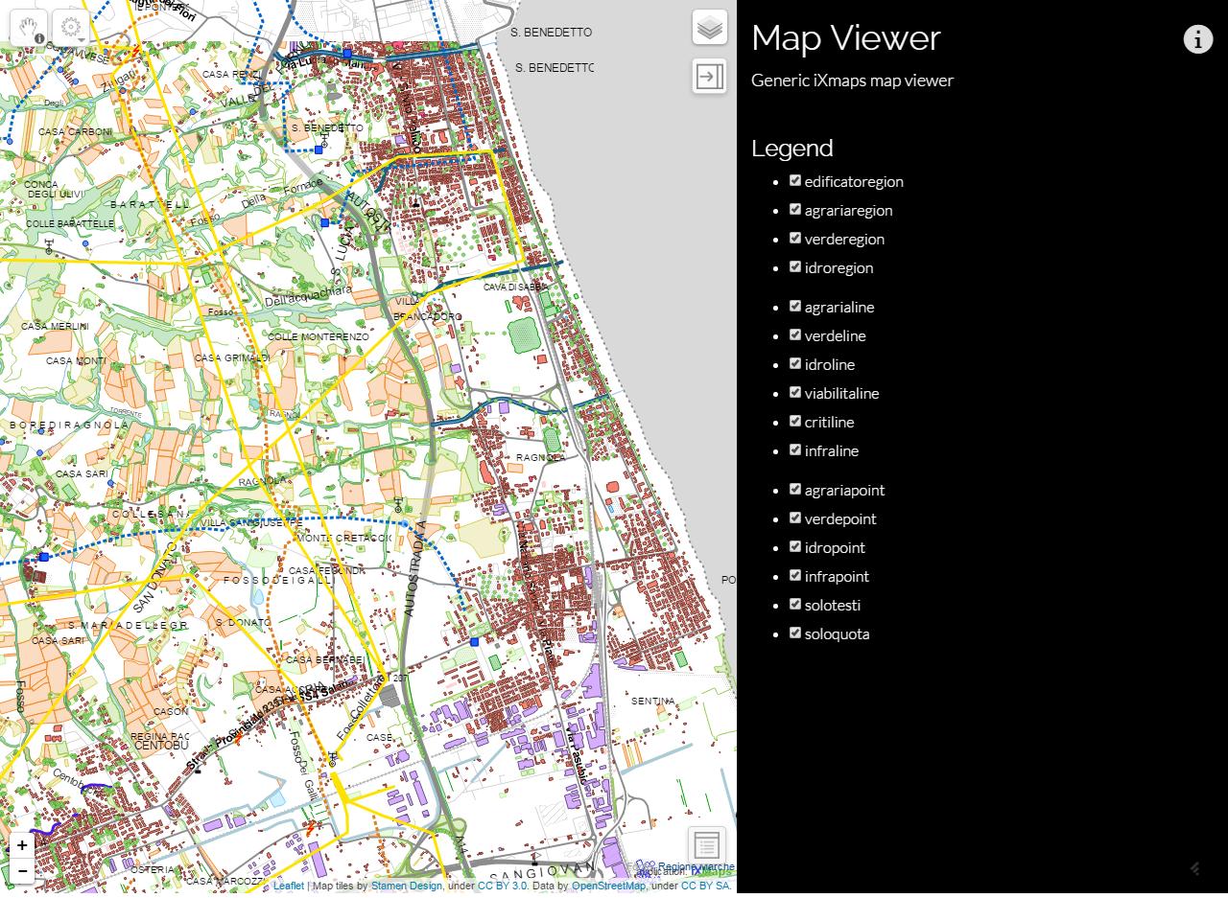Toggle the infrapoint checkbox

pyautogui.click(x=795, y=575)
